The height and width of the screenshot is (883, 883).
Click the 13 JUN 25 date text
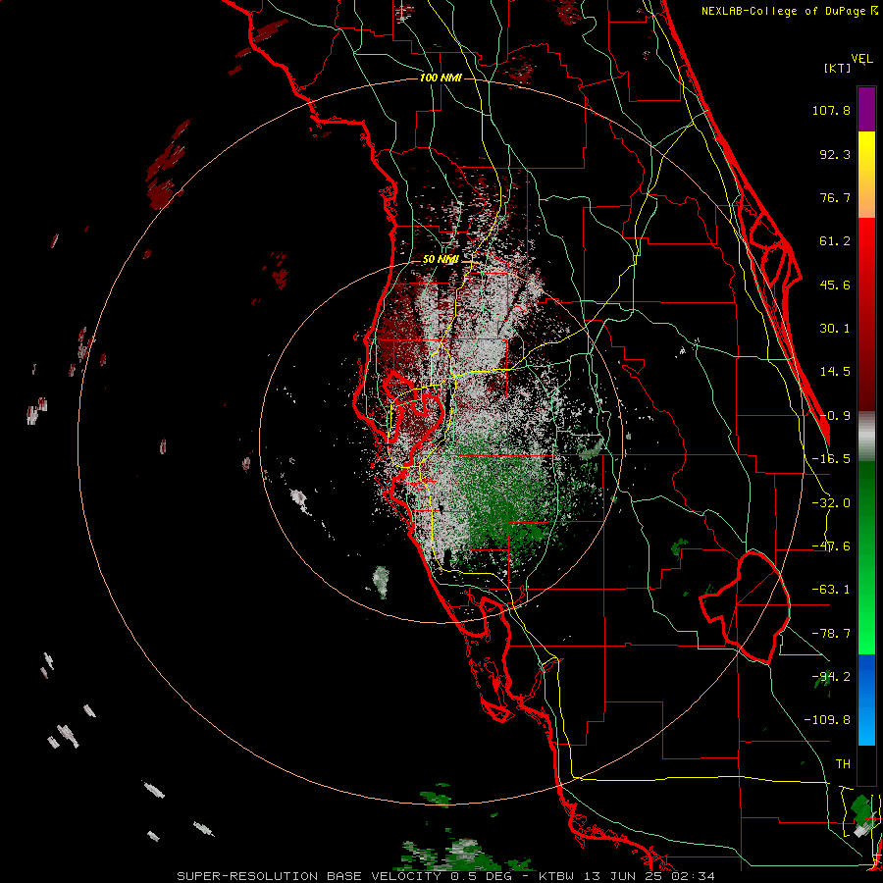tap(626, 876)
